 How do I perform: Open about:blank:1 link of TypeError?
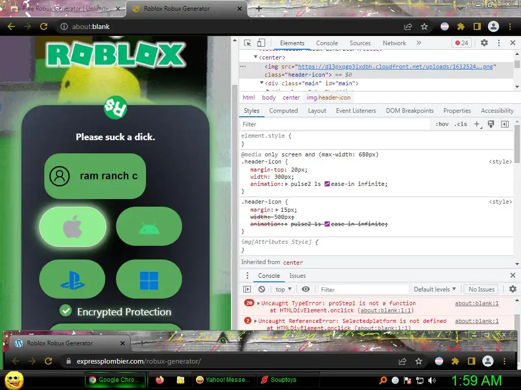tap(477, 303)
